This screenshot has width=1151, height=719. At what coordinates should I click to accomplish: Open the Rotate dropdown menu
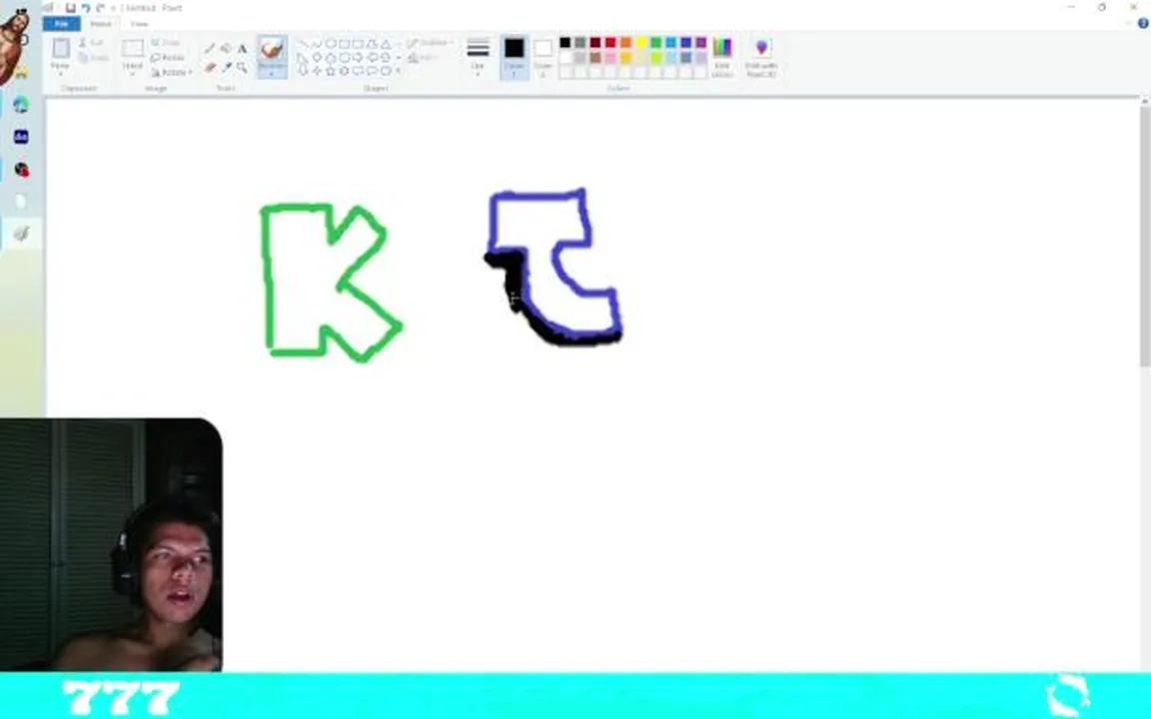tap(171, 72)
